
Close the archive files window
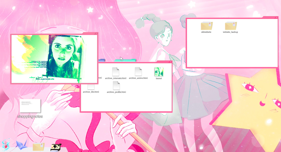pos(171,62)
